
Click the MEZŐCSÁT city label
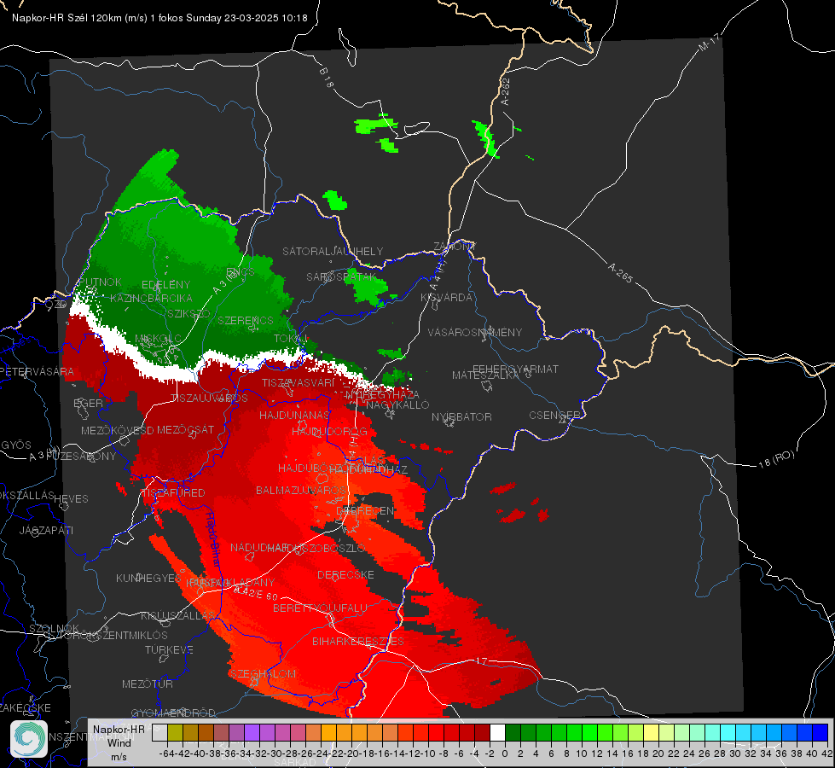[185, 429]
